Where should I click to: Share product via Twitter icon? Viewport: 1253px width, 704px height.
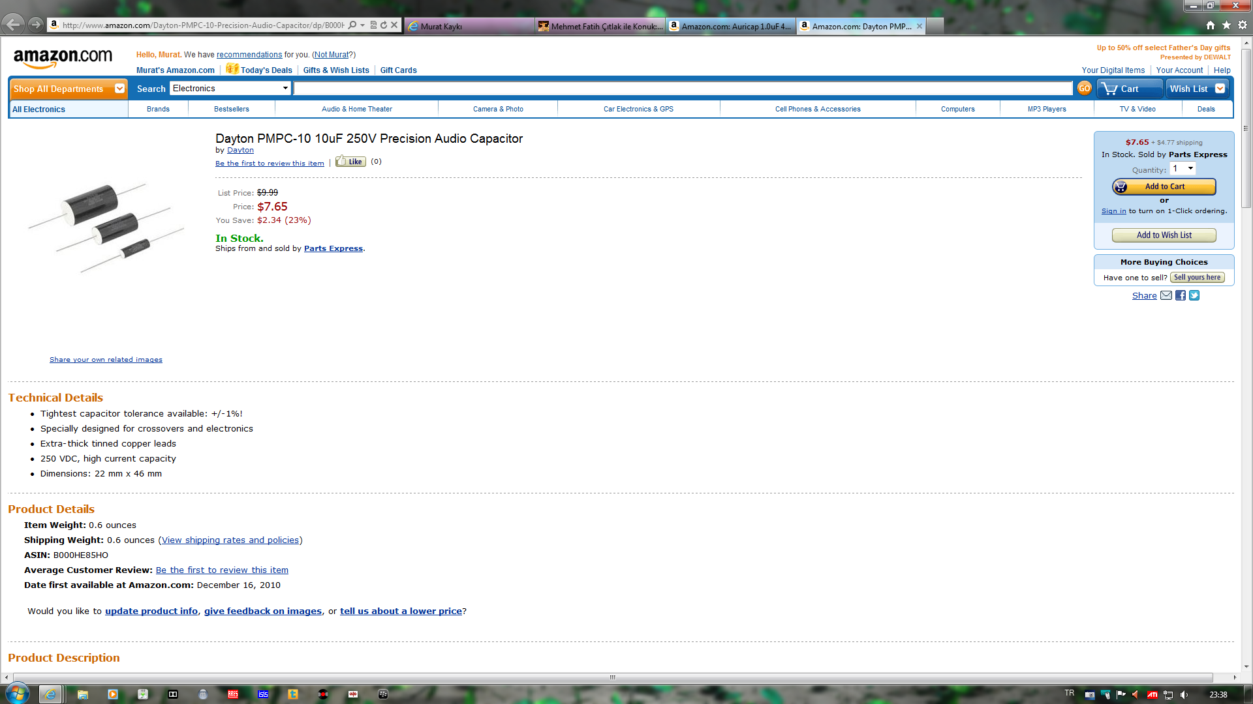[x=1194, y=295]
